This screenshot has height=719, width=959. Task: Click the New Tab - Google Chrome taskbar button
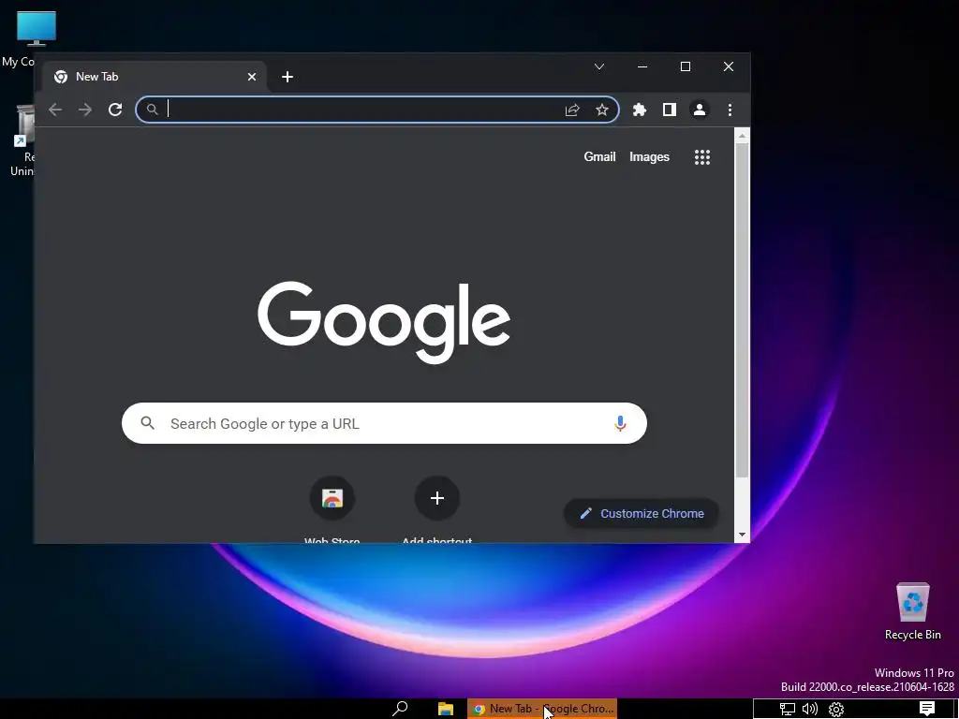coord(542,709)
